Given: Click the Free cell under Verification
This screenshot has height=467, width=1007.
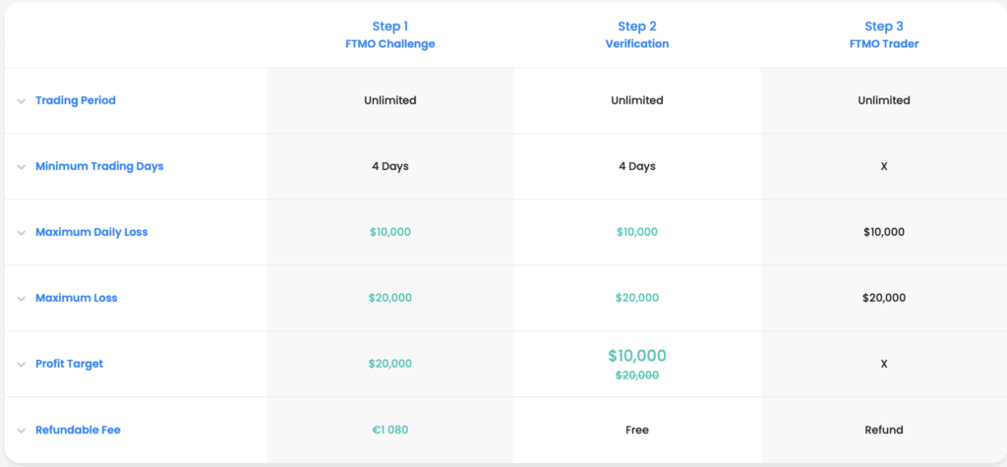Looking at the screenshot, I should click(x=637, y=430).
